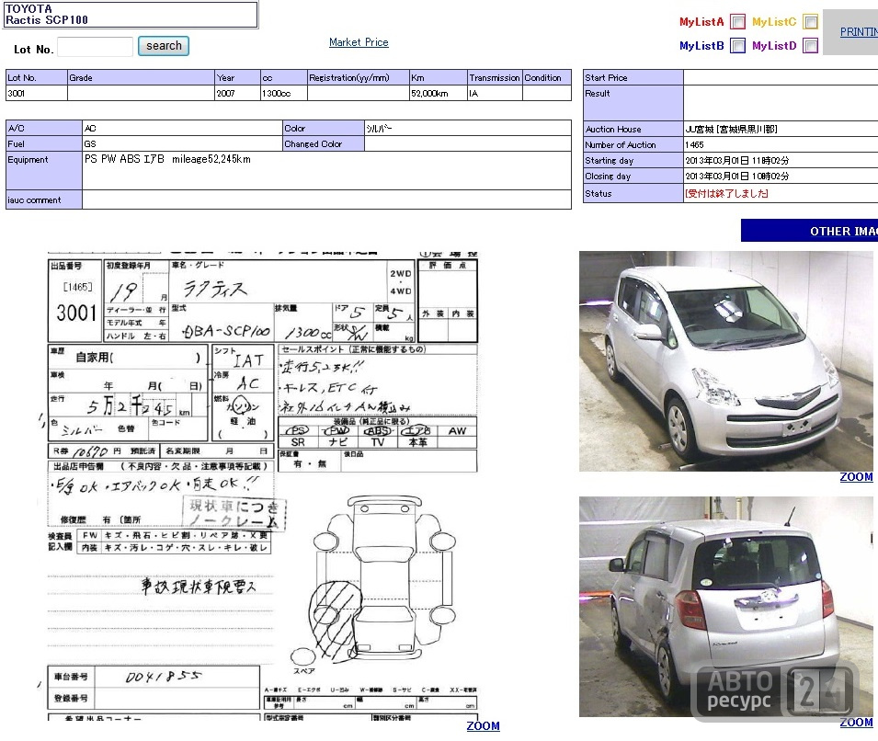
Task: Select the 52,000km mileage cell
Action: [439, 94]
